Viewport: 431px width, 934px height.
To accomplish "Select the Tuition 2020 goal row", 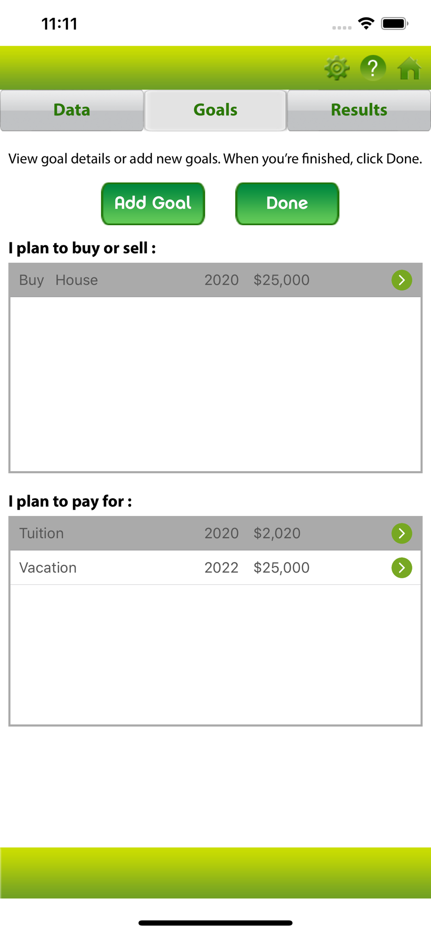I will point(215,533).
